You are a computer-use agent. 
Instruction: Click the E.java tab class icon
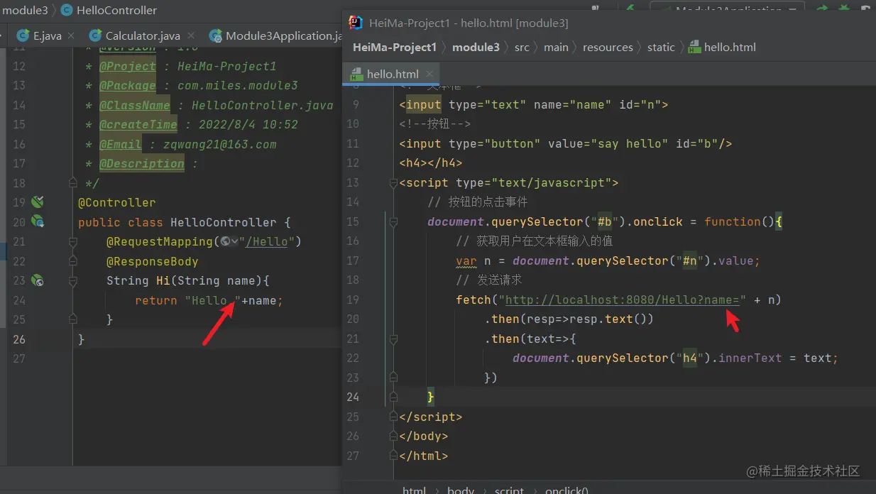point(23,35)
